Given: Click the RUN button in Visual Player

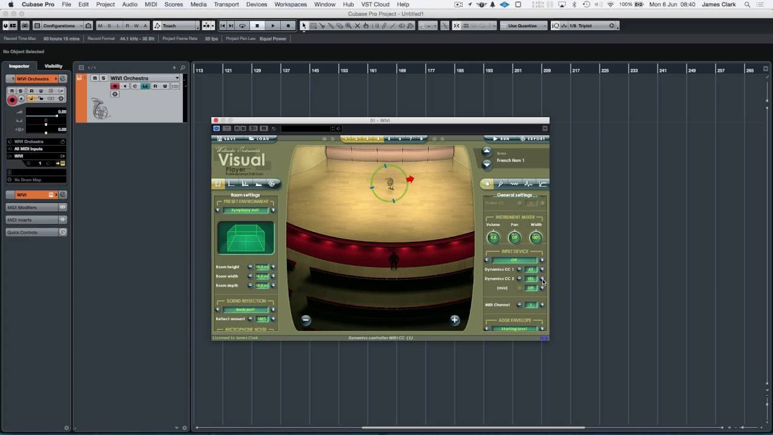Looking at the screenshot, I should click(x=501, y=138).
